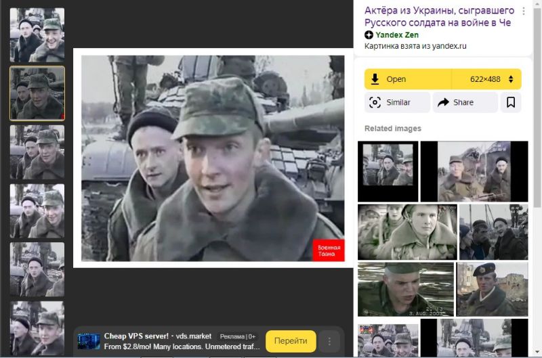Screen dimensions: 542x358
Task: Click the main soldier image in viewer
Action: tap(213, 158)
